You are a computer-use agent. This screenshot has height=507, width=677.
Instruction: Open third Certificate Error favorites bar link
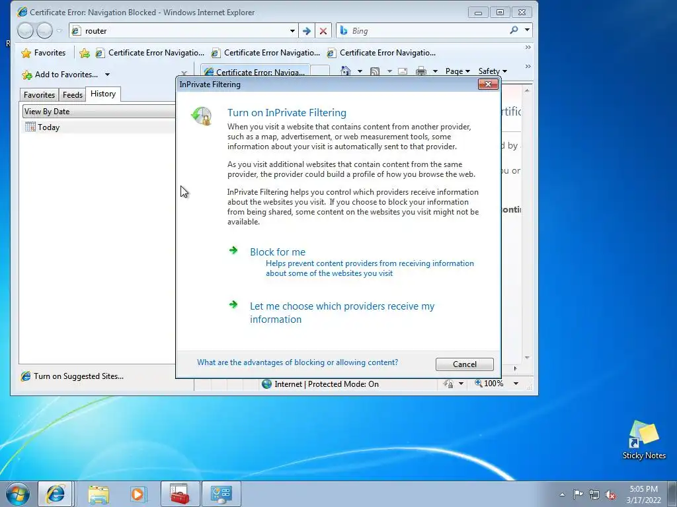point(381,53)
